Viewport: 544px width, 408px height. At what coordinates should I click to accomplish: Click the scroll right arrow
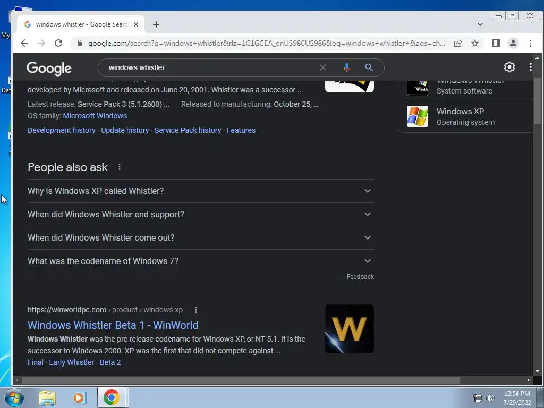529,380
